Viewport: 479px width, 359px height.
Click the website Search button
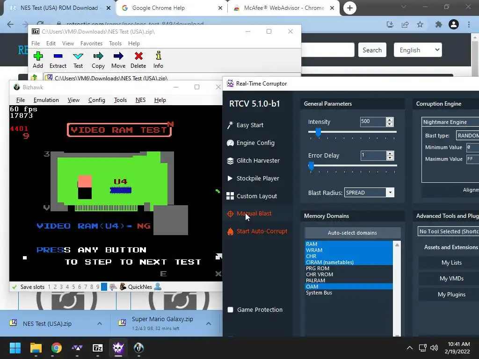372,50
